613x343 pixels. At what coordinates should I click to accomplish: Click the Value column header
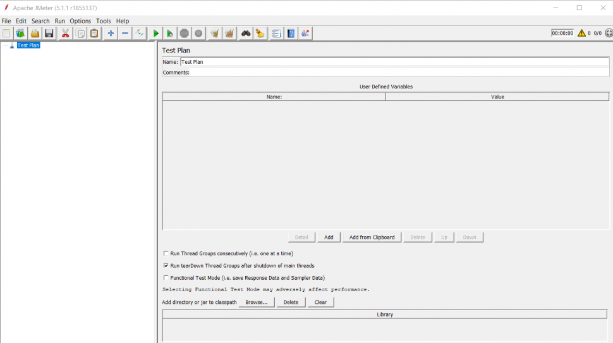[497, 97]
